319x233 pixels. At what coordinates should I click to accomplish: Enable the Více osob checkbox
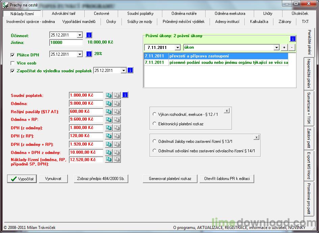tap(13, 63)
